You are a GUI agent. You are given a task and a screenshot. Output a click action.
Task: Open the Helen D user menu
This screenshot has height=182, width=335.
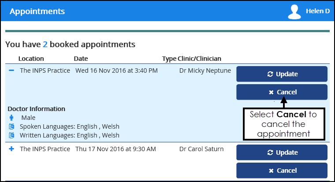click(317, 11)
